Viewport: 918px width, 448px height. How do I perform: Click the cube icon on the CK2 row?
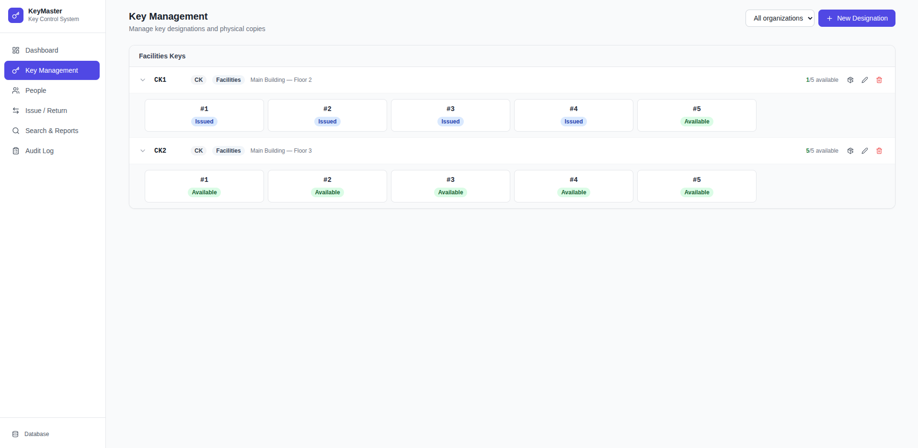click(x=850, y=151)
